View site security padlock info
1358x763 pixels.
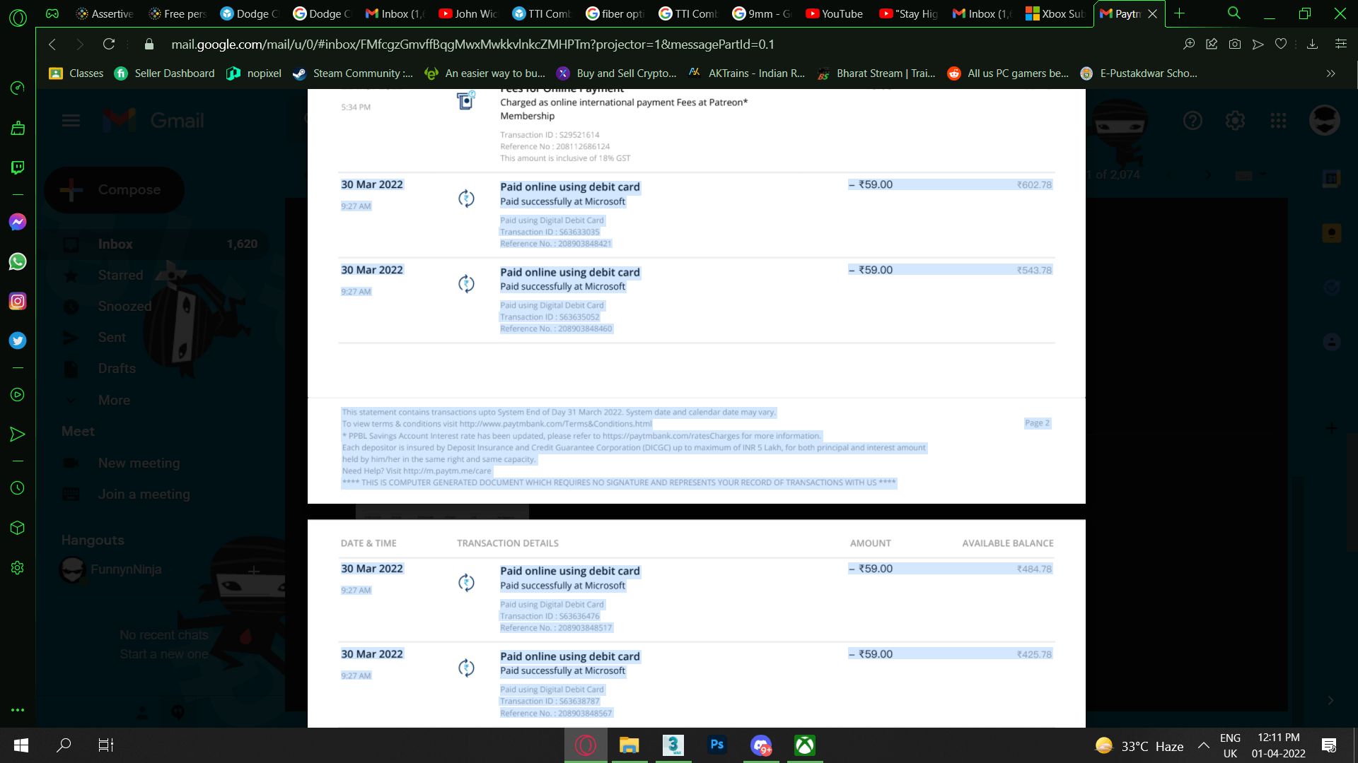pos(149,45)
